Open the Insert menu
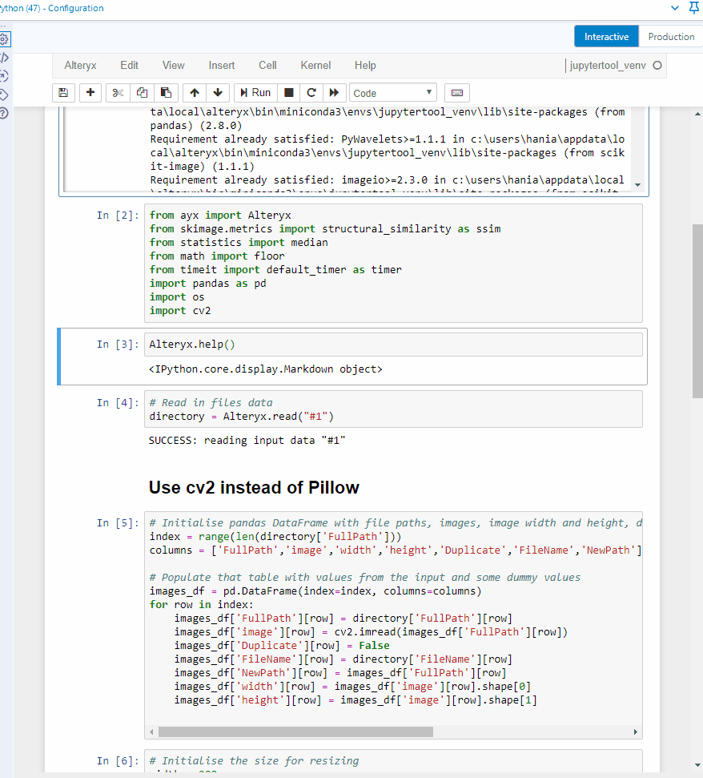The width and height of the screenshot is (703, 778). pos(222,66)
